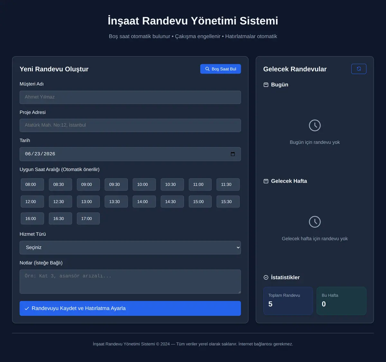Choose the 10:30 time slot
Image resolution: width=386 pixels, height=362 pixels.
[x=172, y=184]
